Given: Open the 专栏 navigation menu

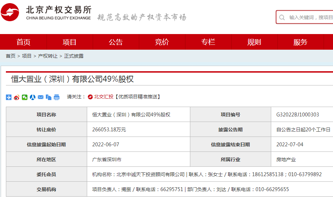Looking at the screenshot, I should (x=208, y=42).
